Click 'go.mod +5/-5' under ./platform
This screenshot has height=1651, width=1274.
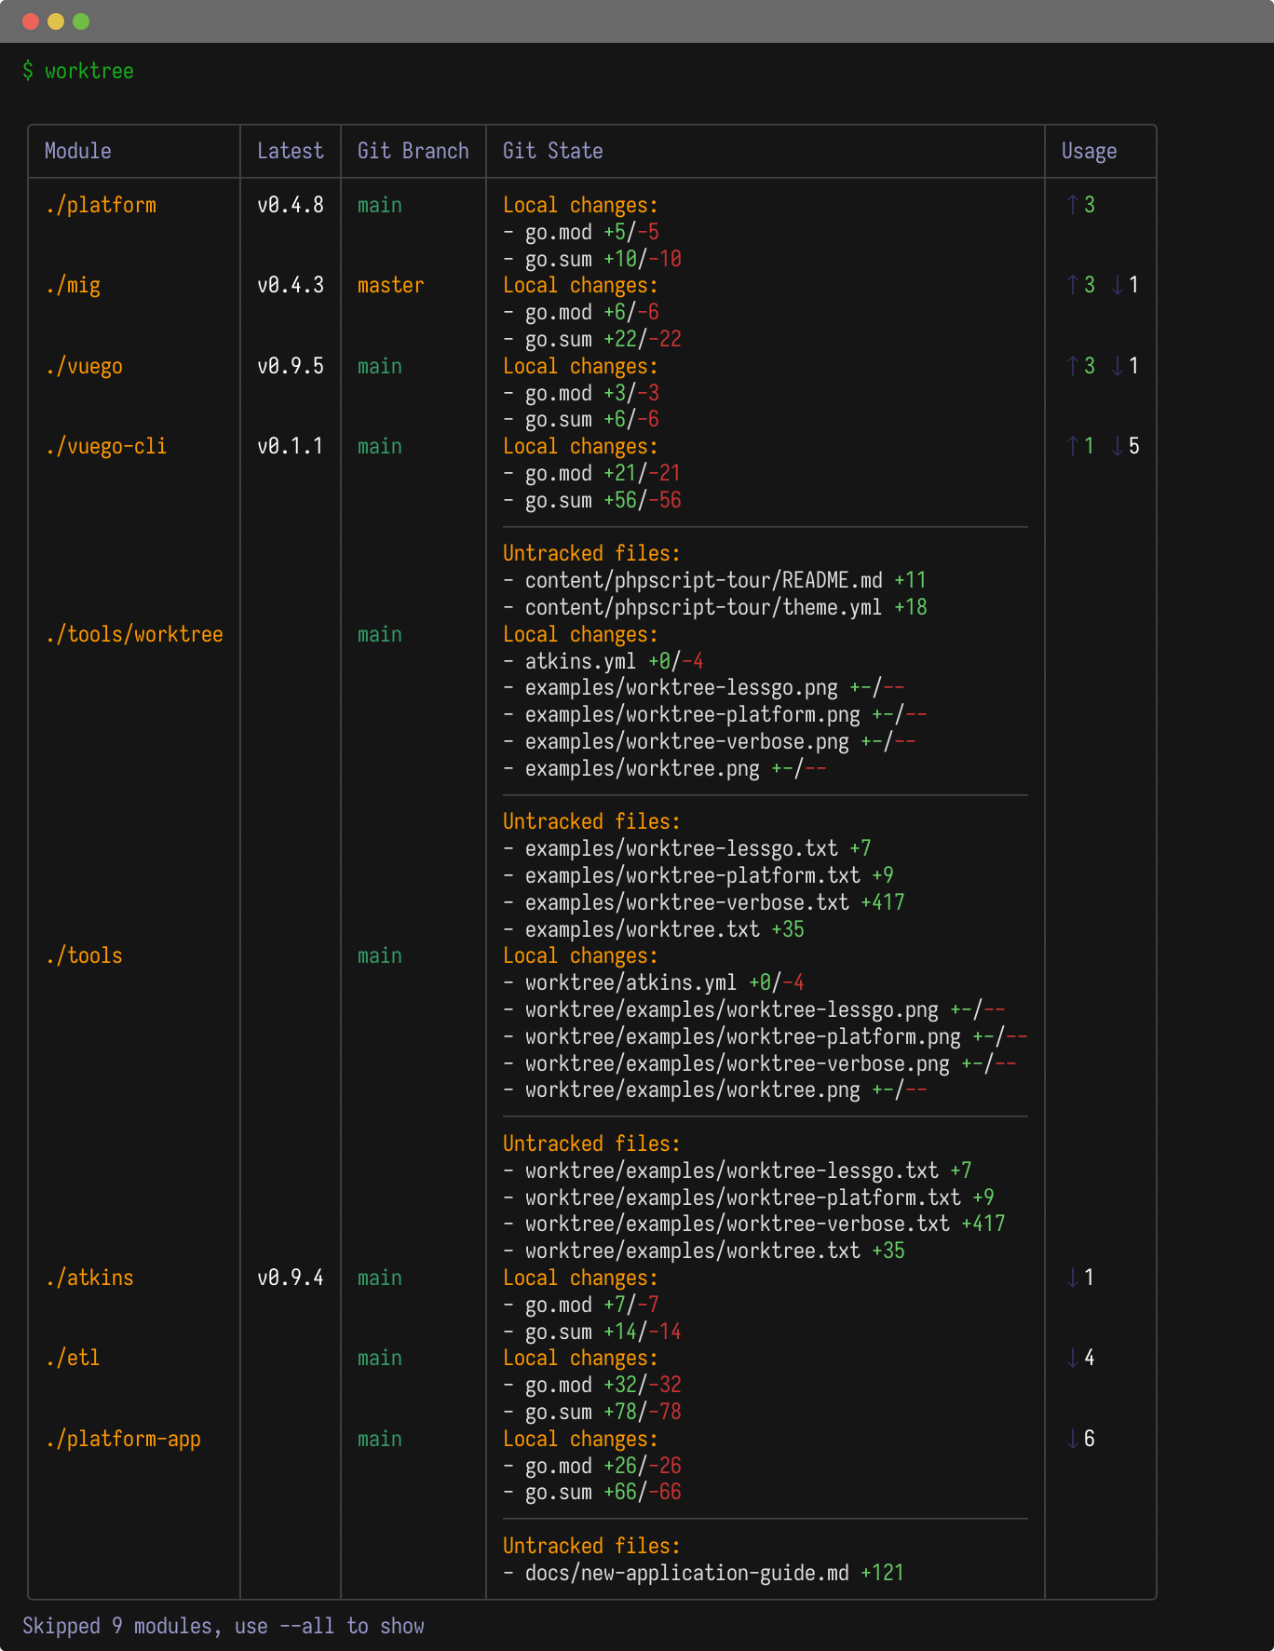click(x=581, y=232)
